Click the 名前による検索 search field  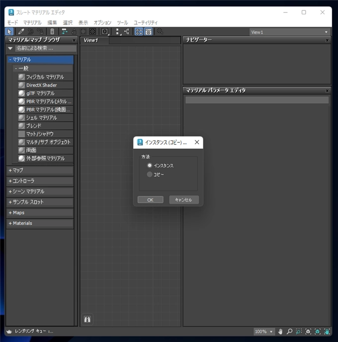46,48
